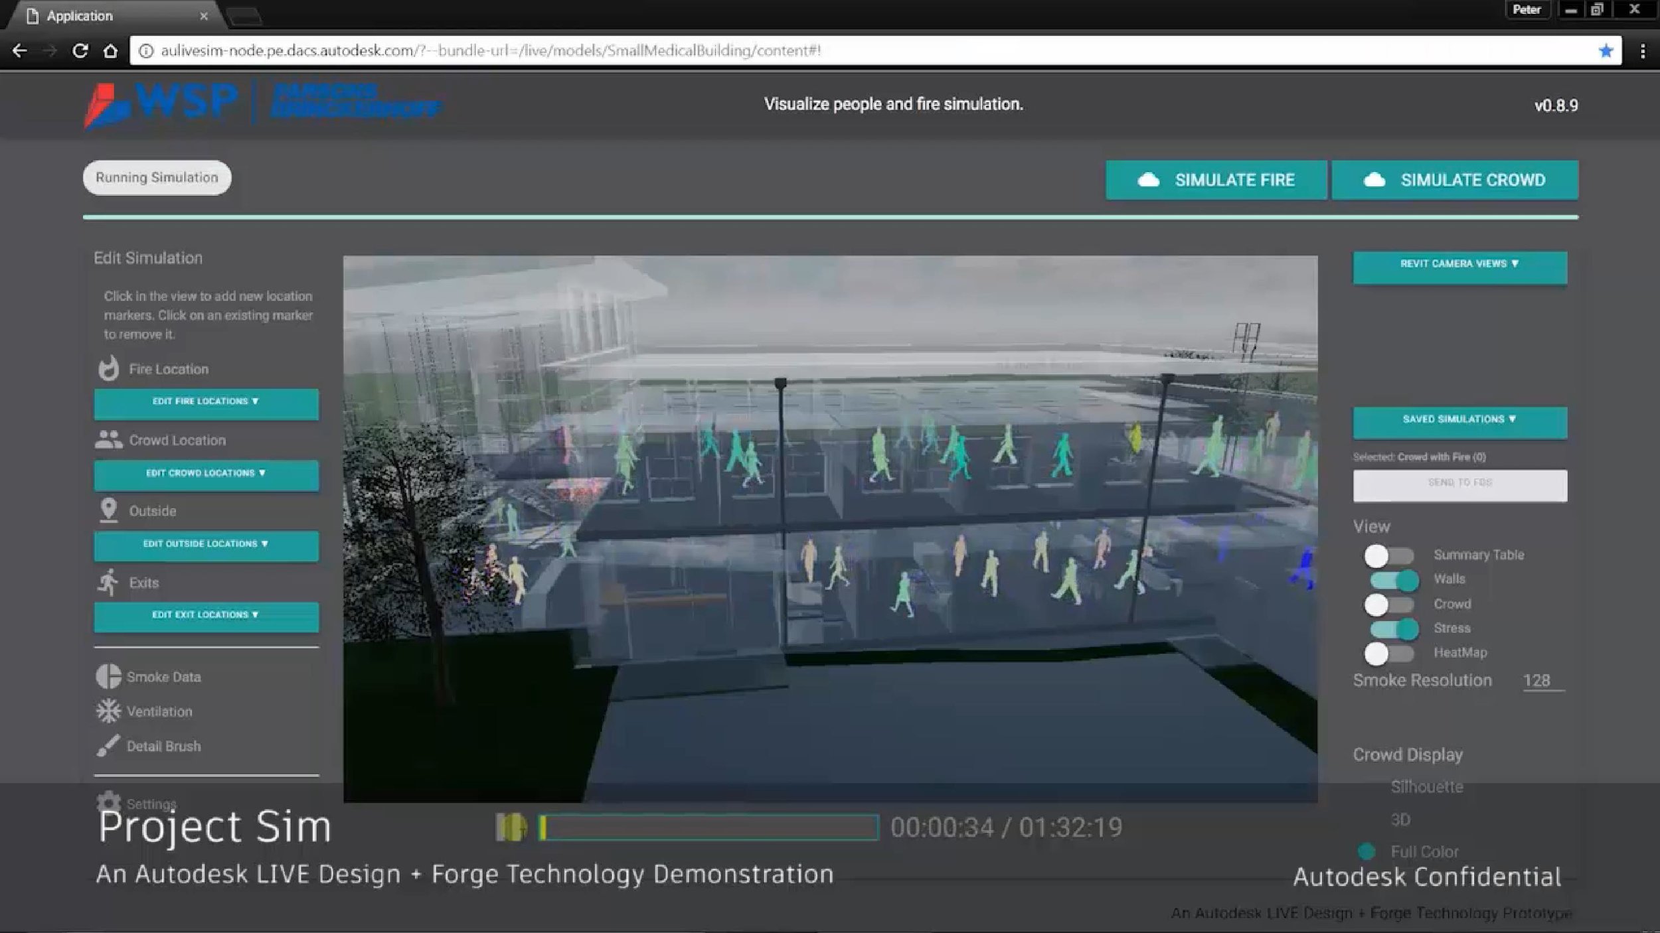Click the Send to FDS button

click(x=1459, y=485)
